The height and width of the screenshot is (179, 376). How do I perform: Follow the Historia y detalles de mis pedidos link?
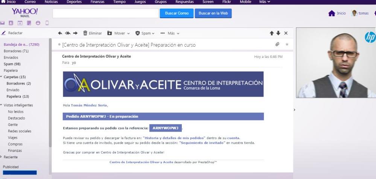pyautogui.click(x=174, y=138)
